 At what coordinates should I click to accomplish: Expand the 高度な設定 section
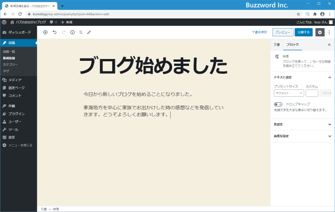[302, 136]
